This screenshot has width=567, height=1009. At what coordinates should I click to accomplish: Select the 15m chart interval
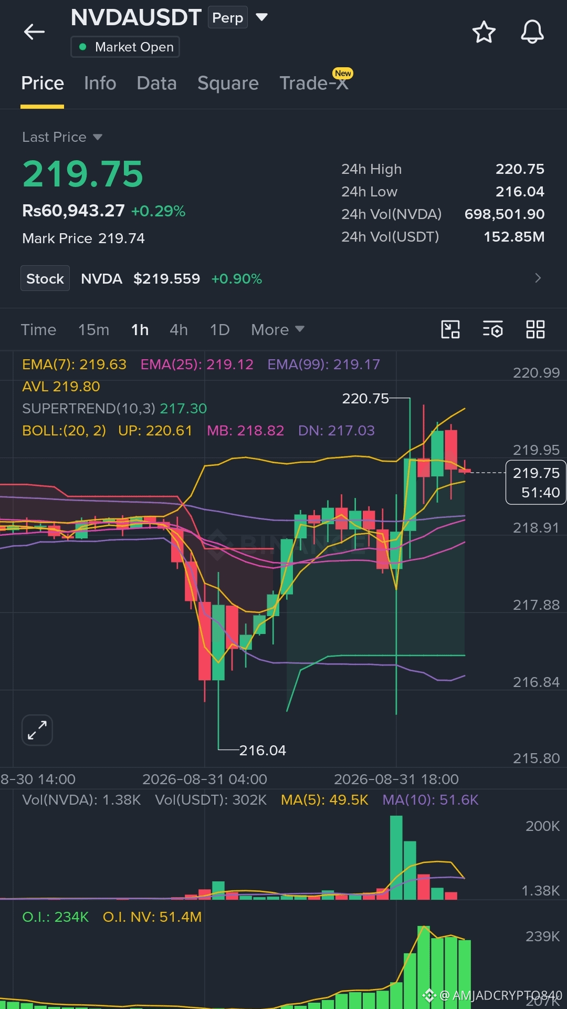point(93,329)
